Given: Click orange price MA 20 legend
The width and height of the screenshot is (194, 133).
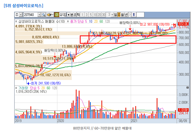Looking at the screenshot, I should (x=96, y=22).
